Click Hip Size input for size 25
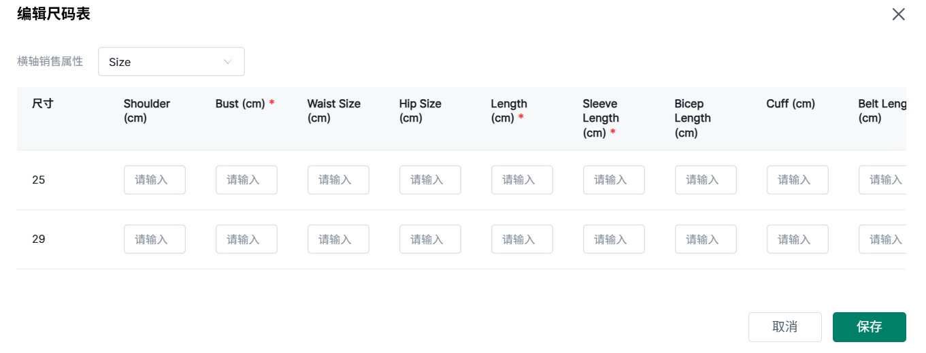 (430, 180)
